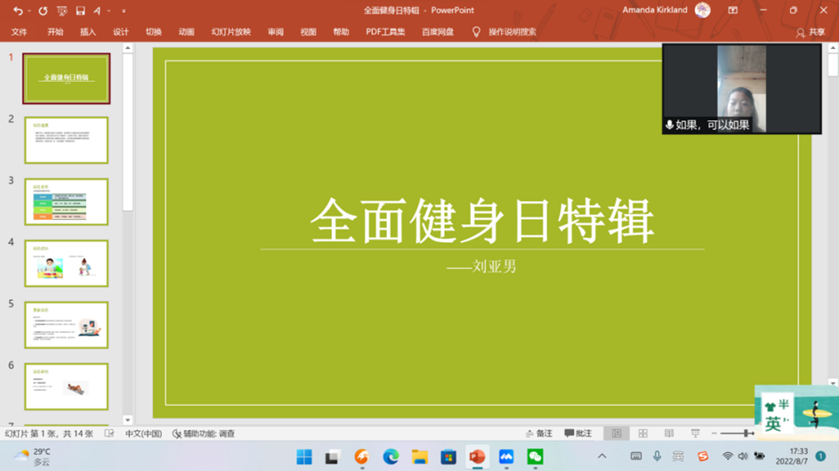Click the slideshow icon in status bar
The width and height of the screenshot is (839, 471).
coord(695,434)
